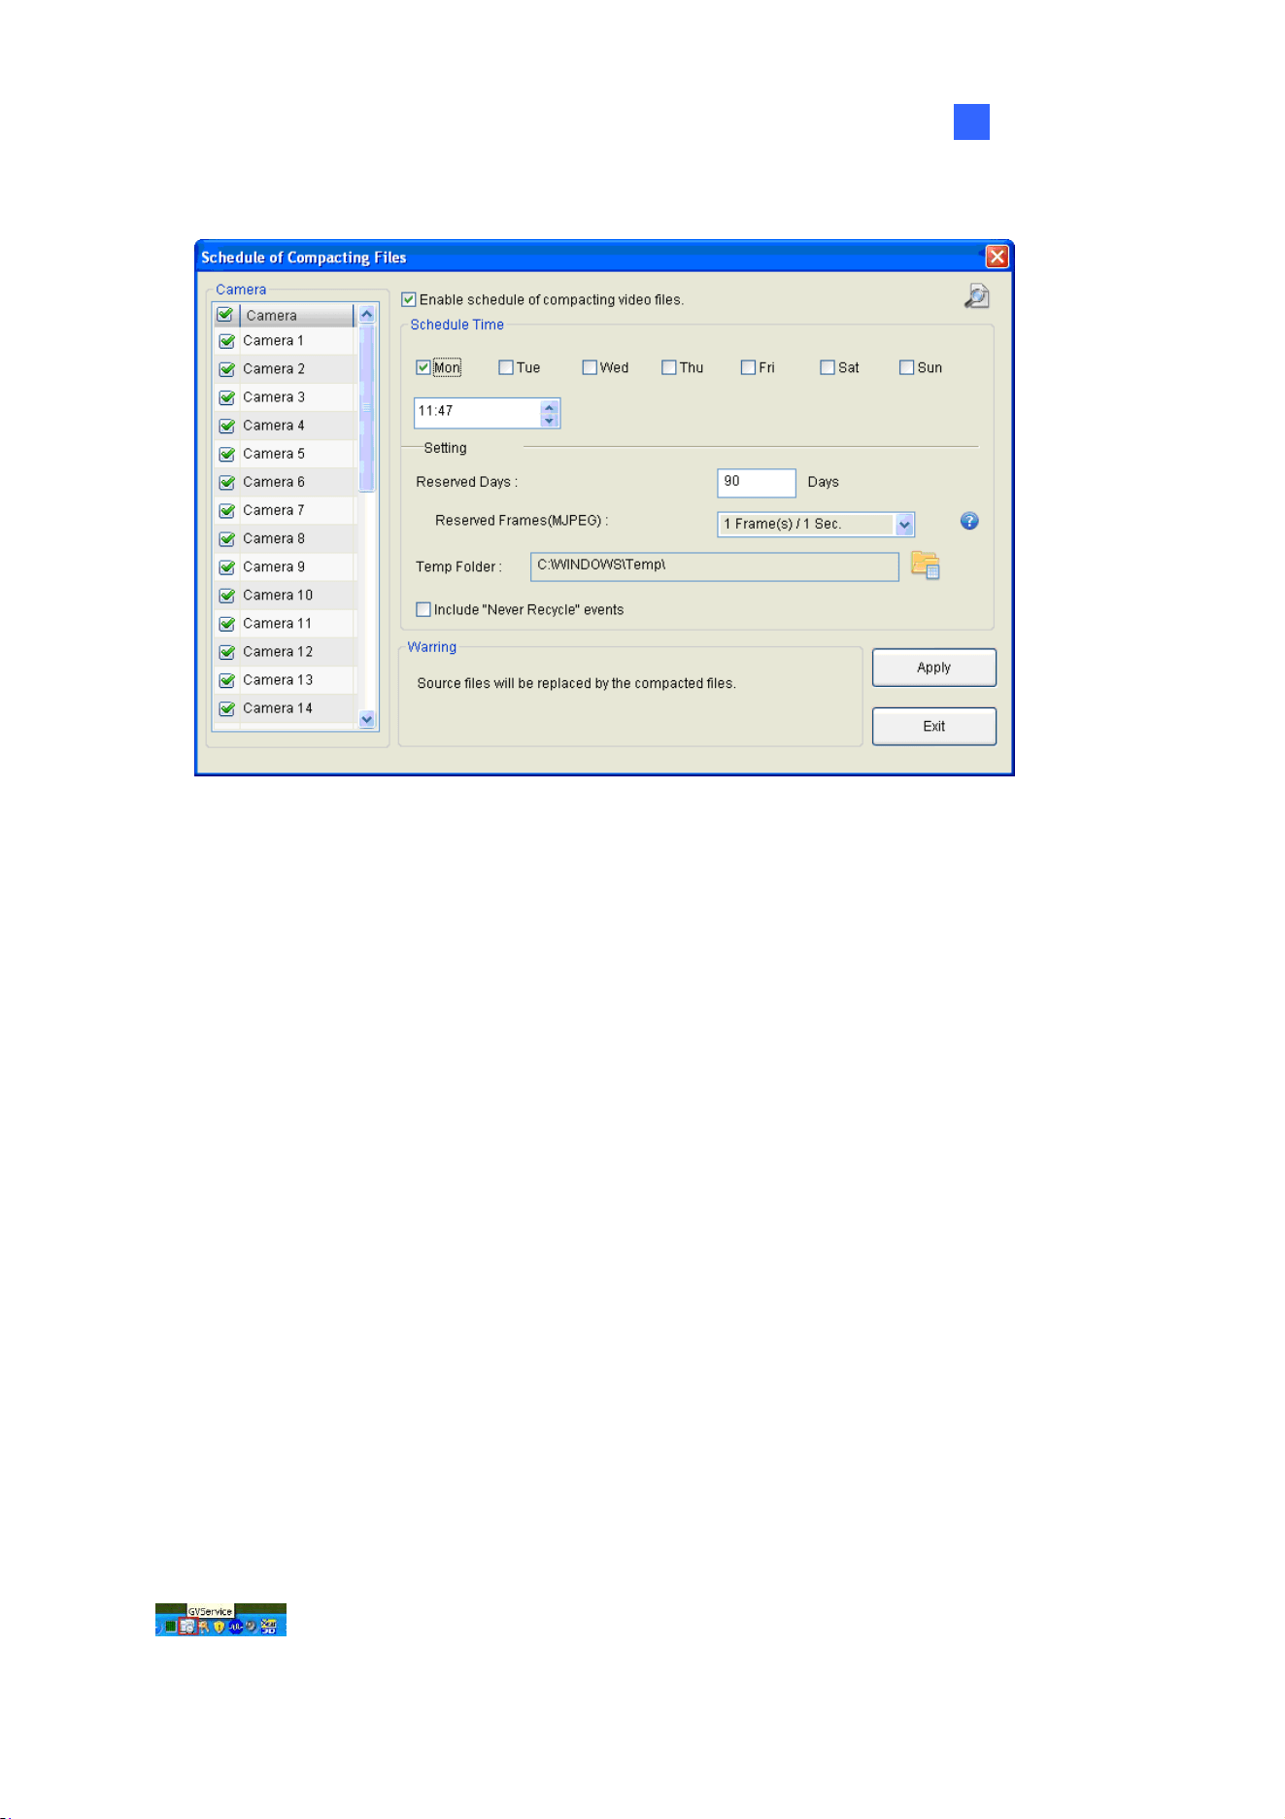1285x1819 pixels.
Task: Uncheck Camera 13 in the list
Action: point(227,680)
